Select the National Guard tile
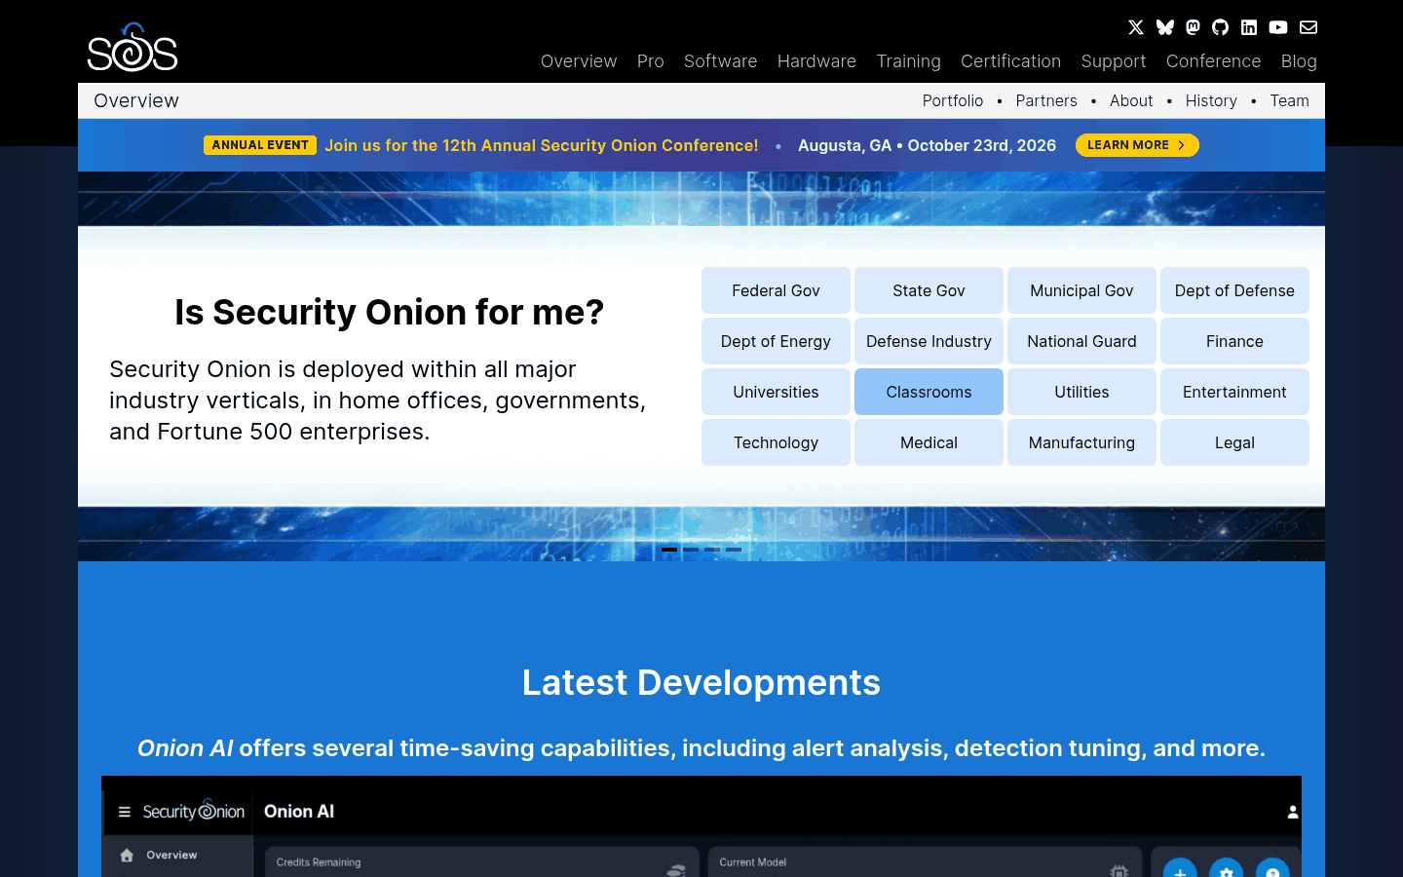1403x877 pixels. [x=1081, y=341]
